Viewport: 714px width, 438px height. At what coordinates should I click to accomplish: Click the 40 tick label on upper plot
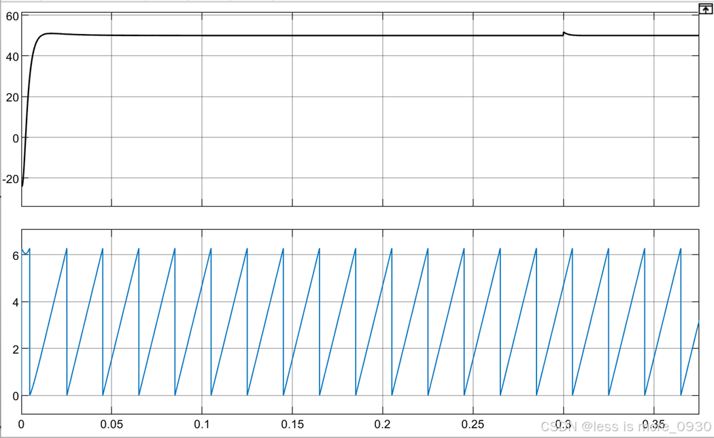click(x=12, y=57)
